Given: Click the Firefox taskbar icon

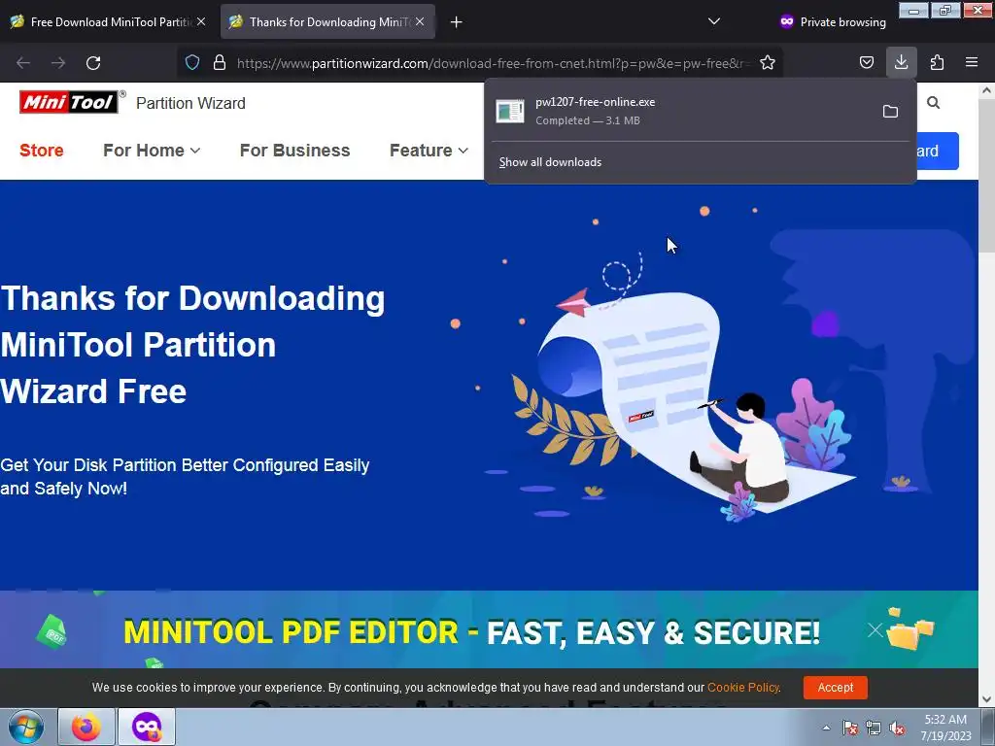Looking at the screenshot, I should [x=86, y=727].
